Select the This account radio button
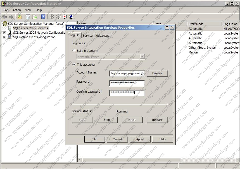Screen dimensions: 240x169 pos(74,64)
